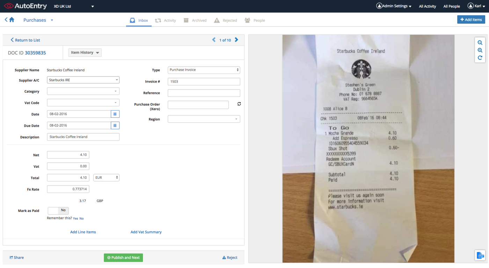This screenshot has width=489, height=268.
Task: Open All People in top bar
Action: (x=452, y=6)
